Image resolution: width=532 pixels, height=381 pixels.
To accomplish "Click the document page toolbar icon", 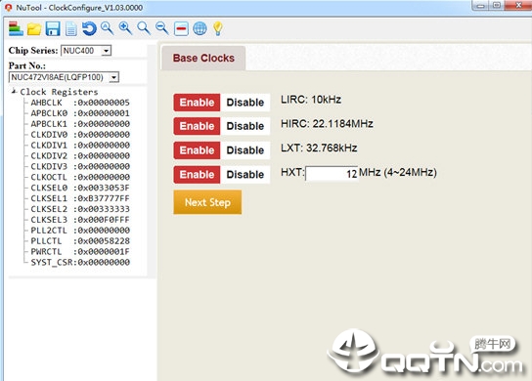I will click(71, 29).
